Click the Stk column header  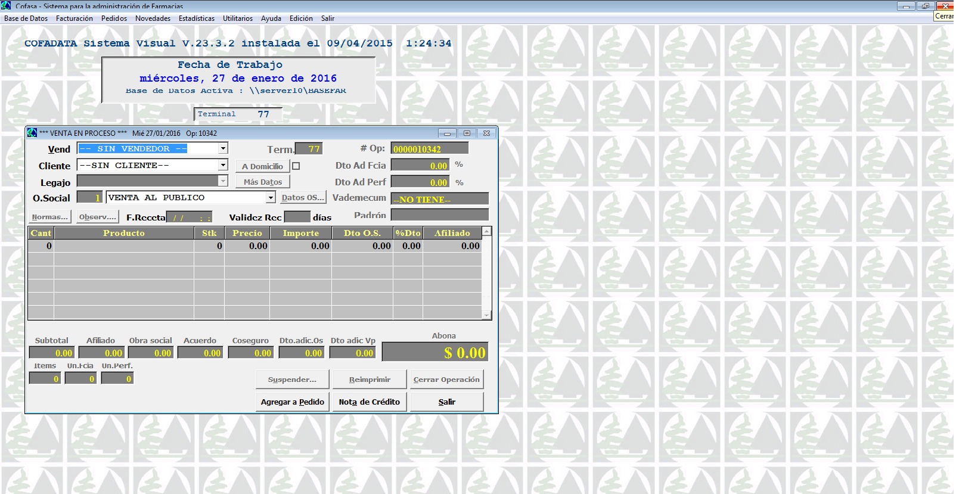pyautogui.click(x=209, y=233)
